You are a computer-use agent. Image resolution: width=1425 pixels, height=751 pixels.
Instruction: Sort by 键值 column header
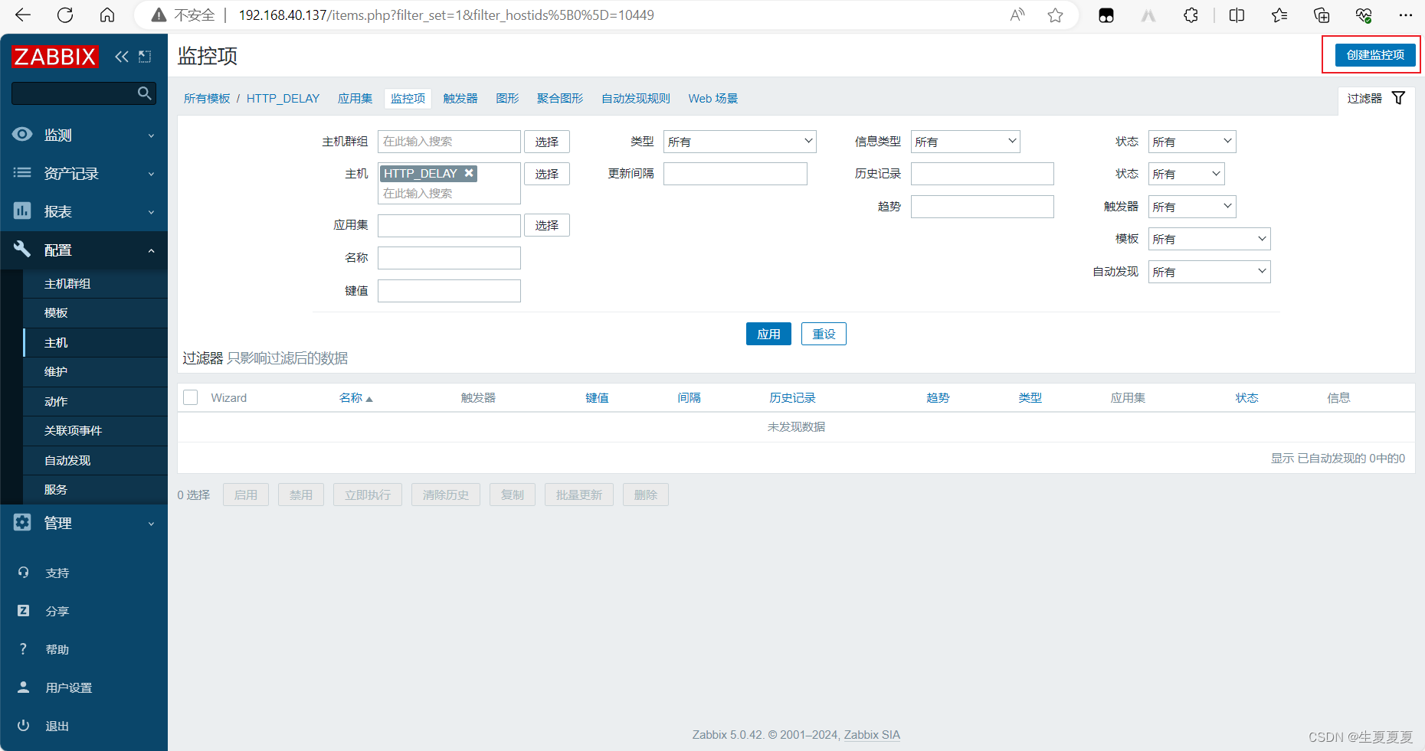[x=597, y=398]
